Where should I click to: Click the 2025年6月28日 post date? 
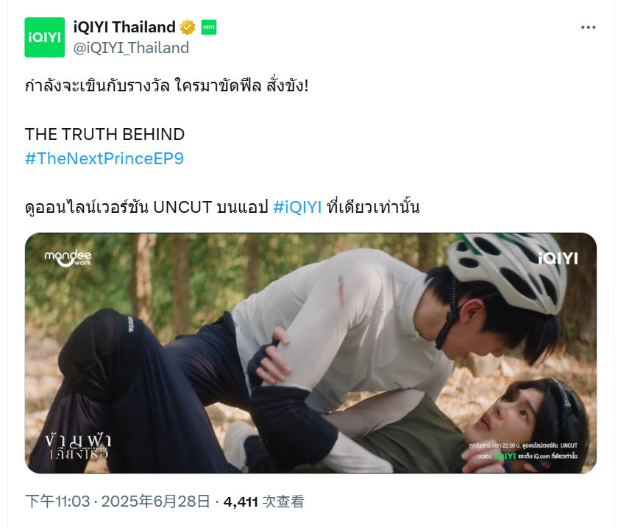tap(155, 501)
